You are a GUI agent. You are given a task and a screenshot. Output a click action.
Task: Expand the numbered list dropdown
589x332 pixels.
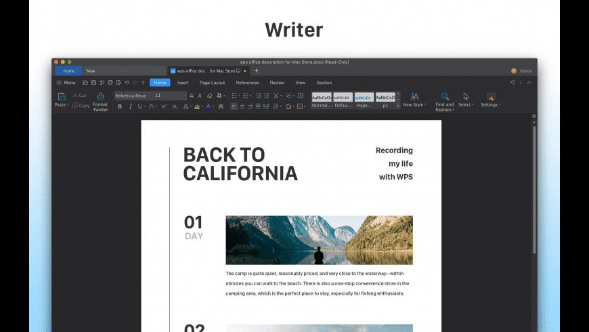tap(250, 96)
